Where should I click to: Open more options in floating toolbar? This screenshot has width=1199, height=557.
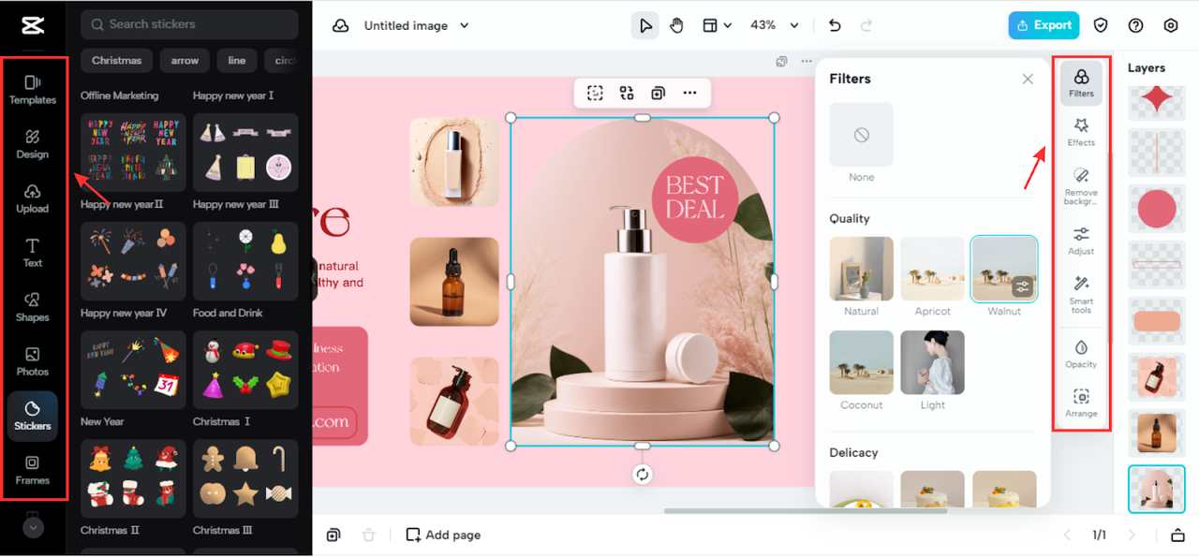click(x=690, y=93)
